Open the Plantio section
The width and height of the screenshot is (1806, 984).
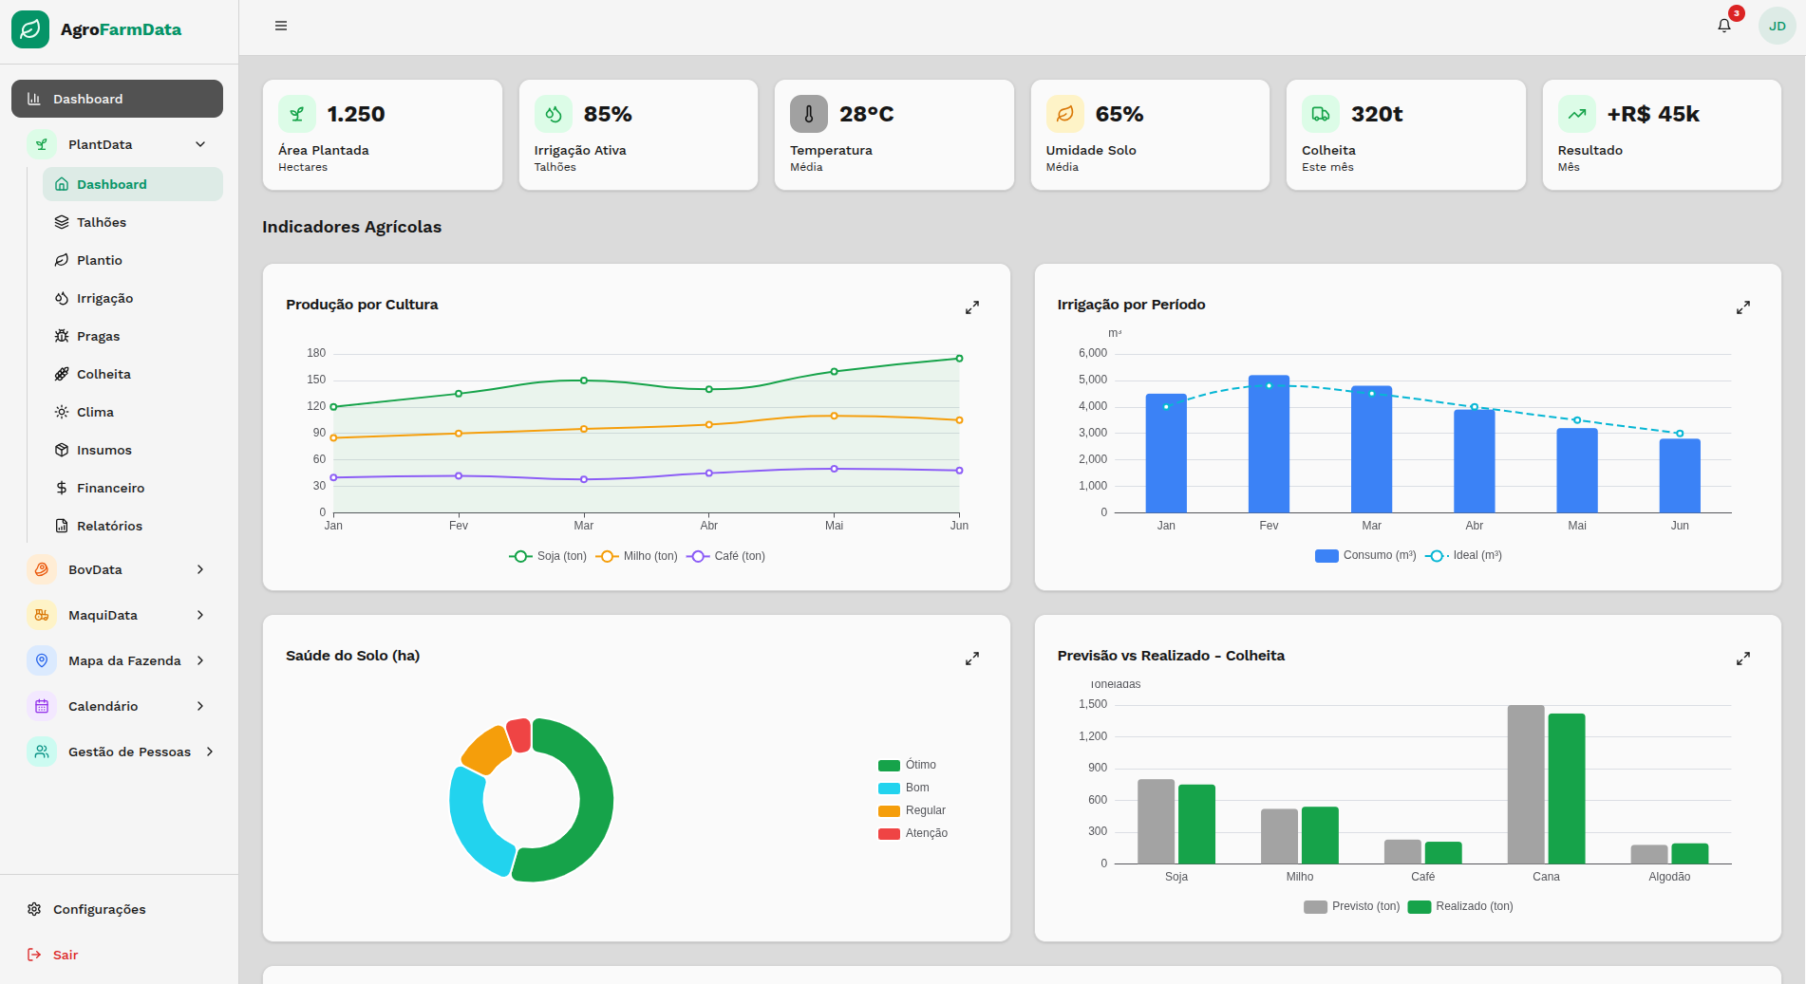pyautogui.click(x=99, y=260)
